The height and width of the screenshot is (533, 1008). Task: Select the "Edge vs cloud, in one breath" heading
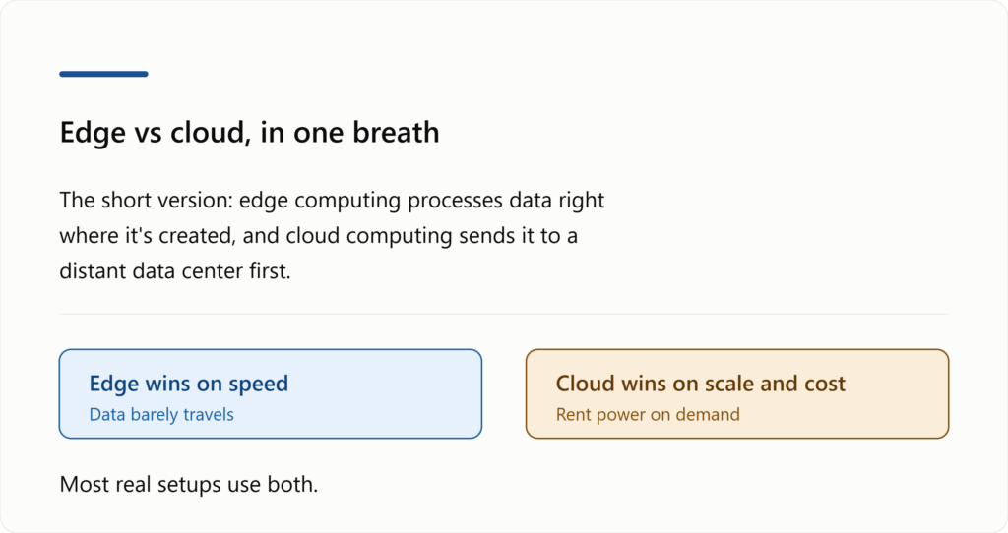[249, 133]
